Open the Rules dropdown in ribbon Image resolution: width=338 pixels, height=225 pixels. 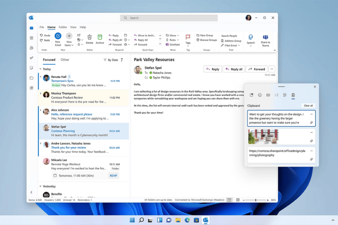pos(172,40)
